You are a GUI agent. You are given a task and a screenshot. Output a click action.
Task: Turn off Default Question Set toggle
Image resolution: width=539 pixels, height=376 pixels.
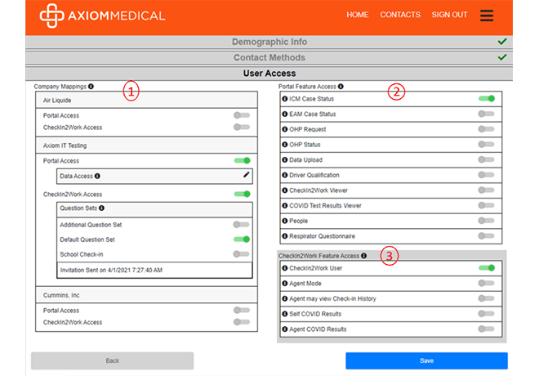click(242, 239)
